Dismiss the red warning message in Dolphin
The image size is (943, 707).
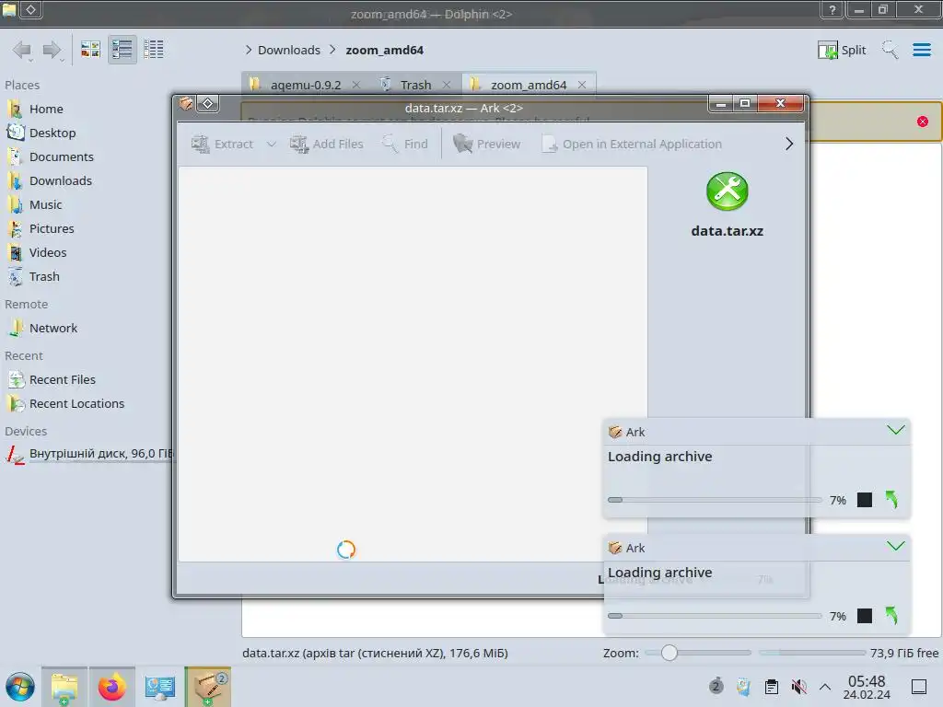point(923,122)
